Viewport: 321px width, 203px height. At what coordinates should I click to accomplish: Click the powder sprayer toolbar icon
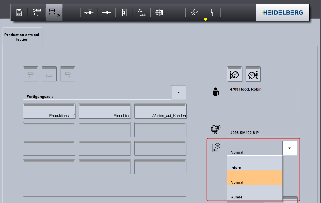pos(141,12)
